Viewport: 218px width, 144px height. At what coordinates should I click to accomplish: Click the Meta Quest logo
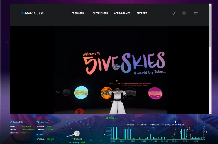click(x=32, y=13)
